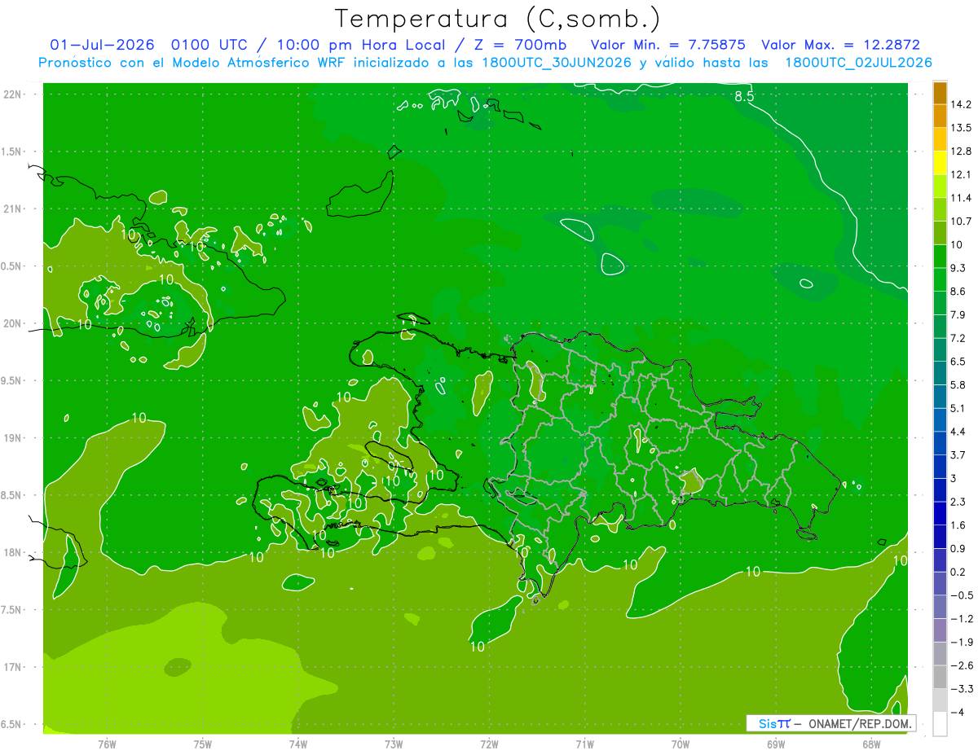Click the yellow legend swatch between 12.8 and 12.1
Viewport: 978px width, 755px height.
point(940,163)
